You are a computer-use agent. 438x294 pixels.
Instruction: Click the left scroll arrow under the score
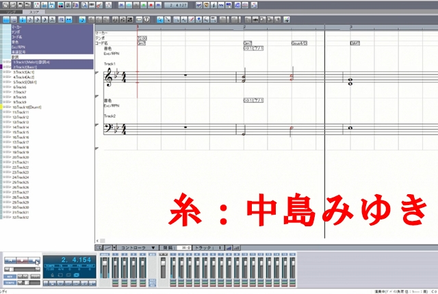97,241
